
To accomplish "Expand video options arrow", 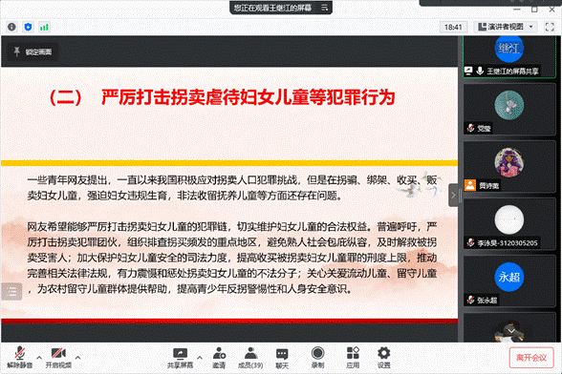I will pos(77,357).
